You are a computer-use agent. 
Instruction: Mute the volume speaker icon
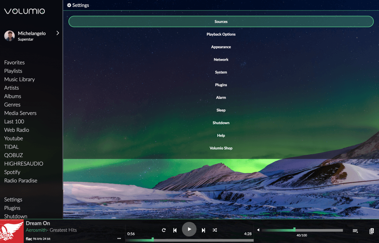258,229
